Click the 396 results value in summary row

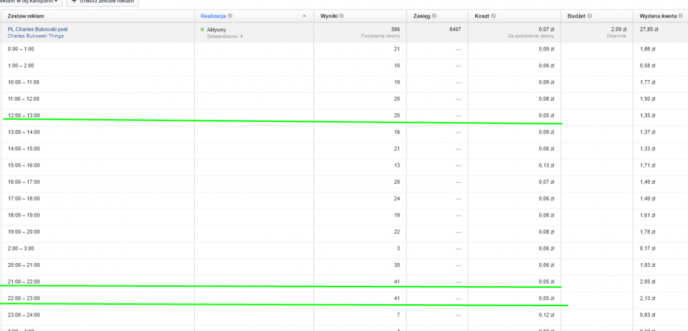(x=395, y=29)
